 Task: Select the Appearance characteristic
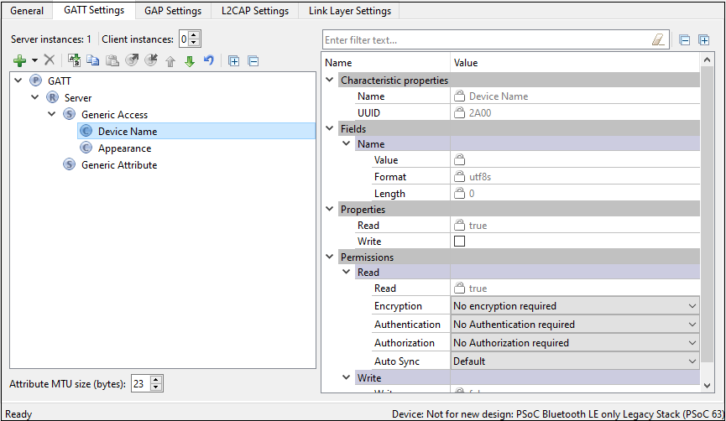coord(124,148)
